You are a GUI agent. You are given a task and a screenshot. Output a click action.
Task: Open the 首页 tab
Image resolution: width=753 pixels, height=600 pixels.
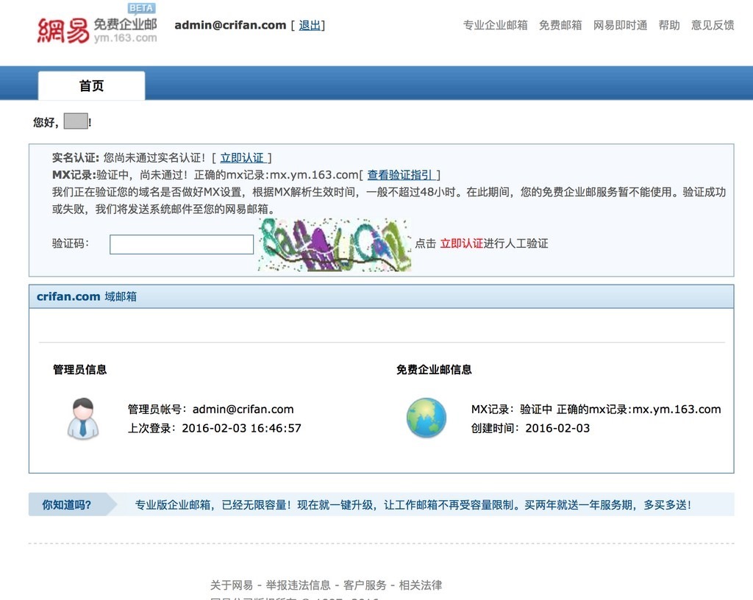point(91,86)
